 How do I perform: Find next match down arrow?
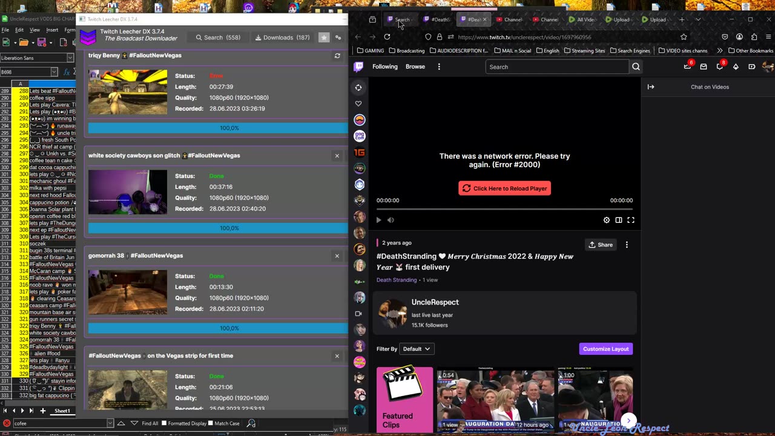[134, 423]
